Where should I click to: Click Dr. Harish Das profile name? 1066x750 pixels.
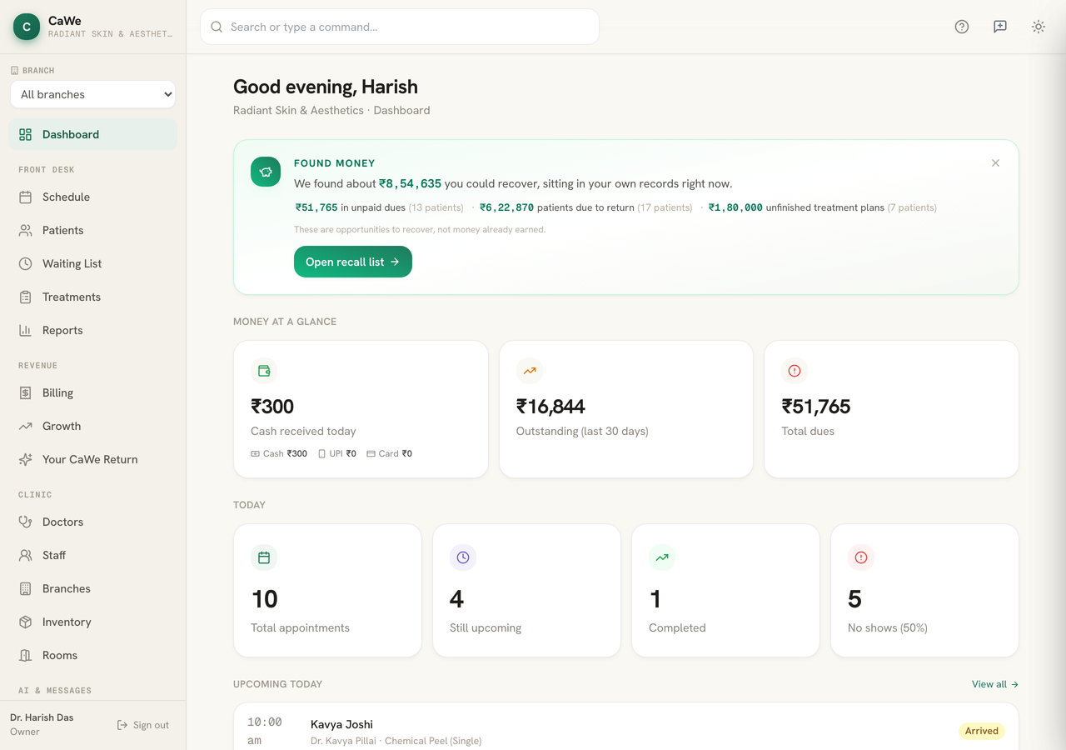click(x=42, y=717)
